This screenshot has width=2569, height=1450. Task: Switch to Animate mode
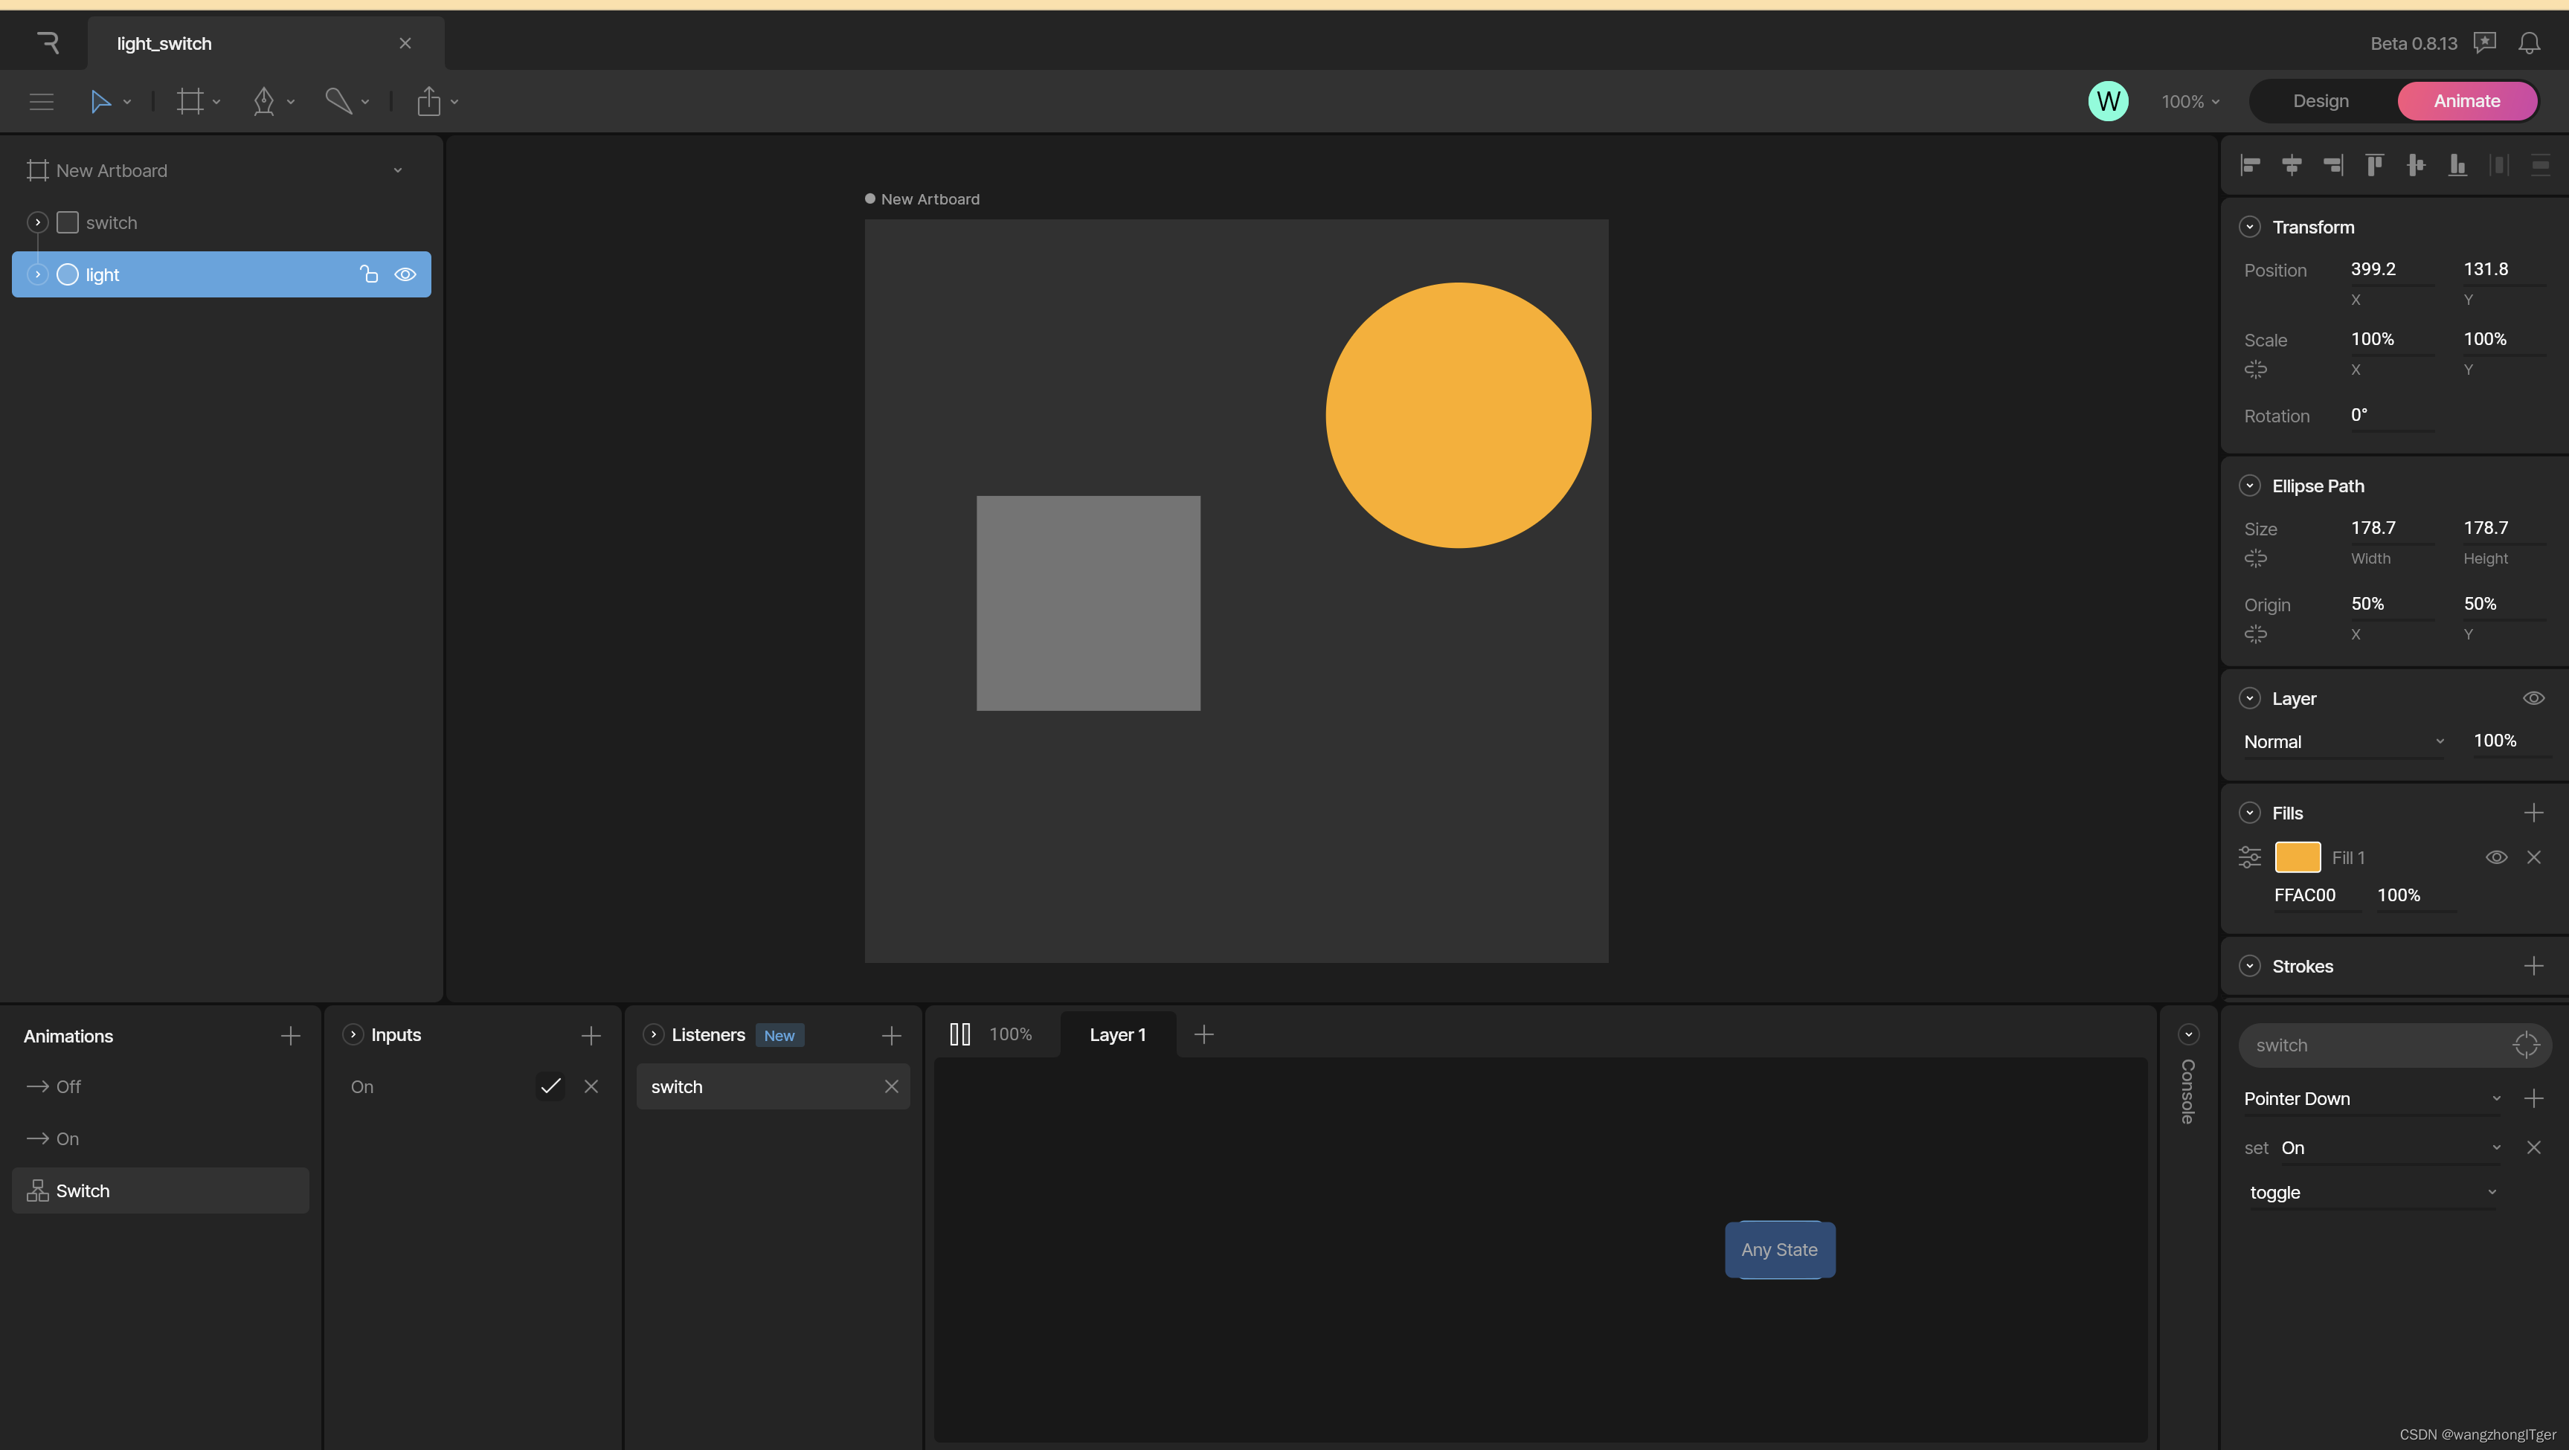pyautogui.click(x=2466, y=100)
